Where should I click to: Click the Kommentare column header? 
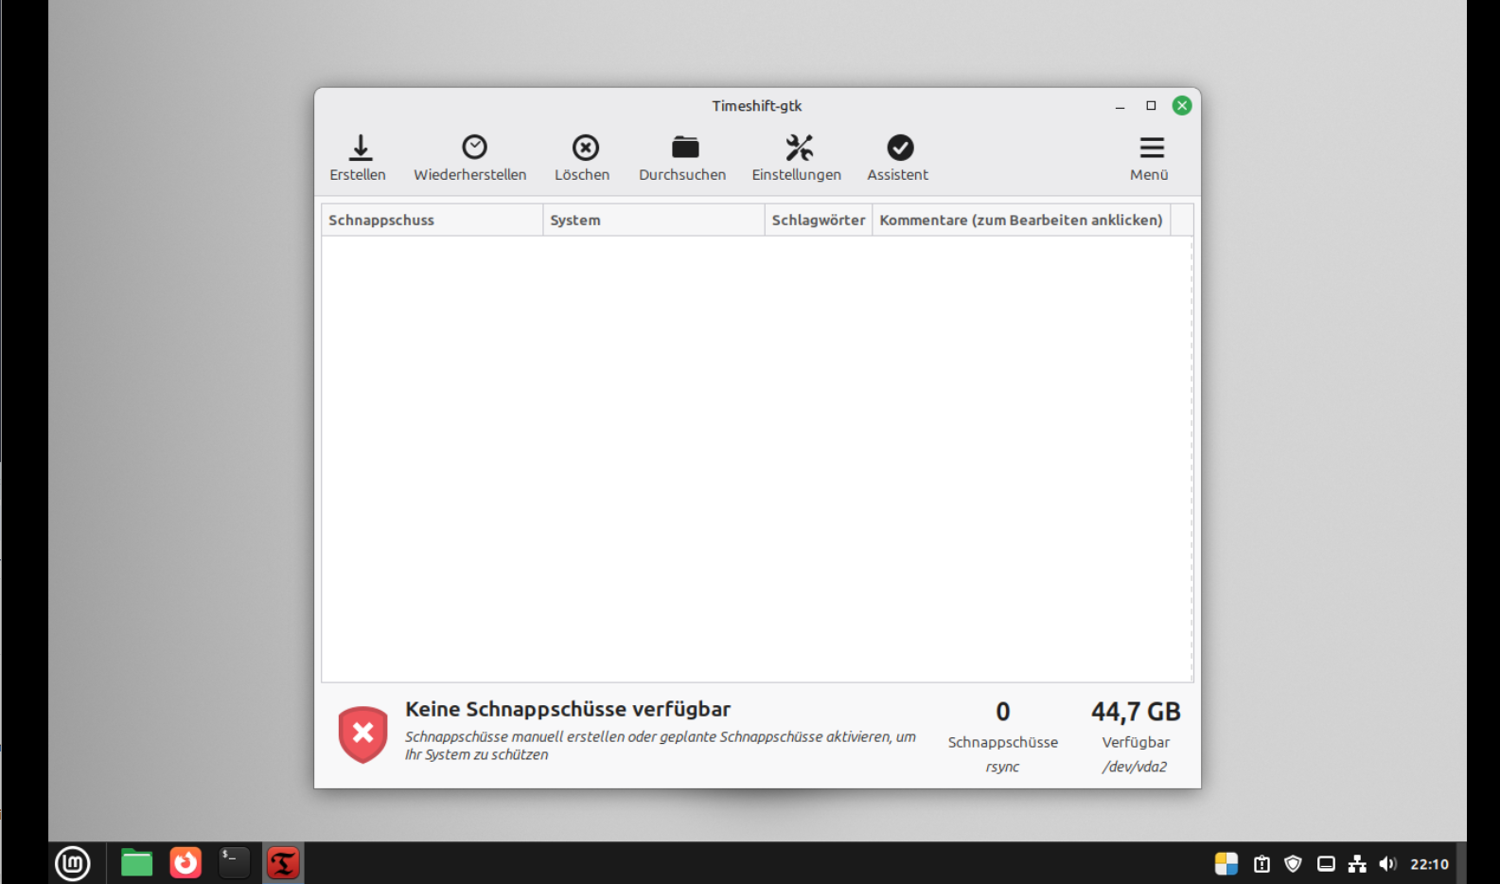(x=1020, y=220)
